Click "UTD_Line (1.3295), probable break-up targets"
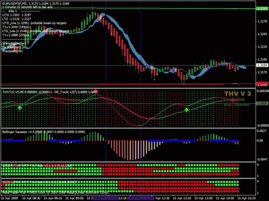Screen dimensions: 269x201 coord(34,23)
